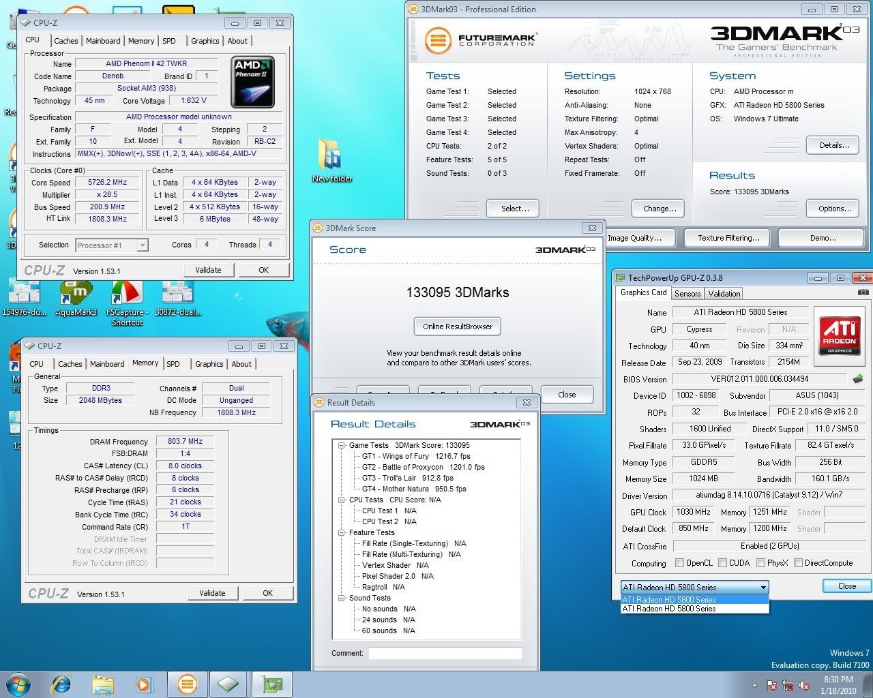Choose the second ATI Radeon HD 5800 Series list entry
The width and height of the screenshot is (873, 698).
[694, 609]
